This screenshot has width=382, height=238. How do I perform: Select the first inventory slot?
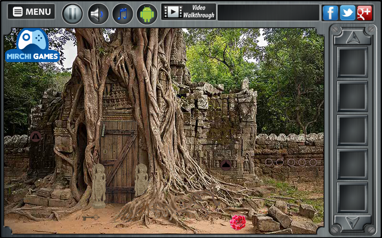pos(352,62)
